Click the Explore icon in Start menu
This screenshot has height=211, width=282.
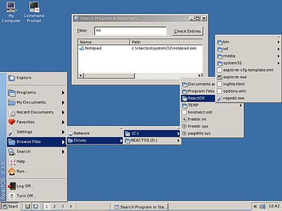(12, 78)
